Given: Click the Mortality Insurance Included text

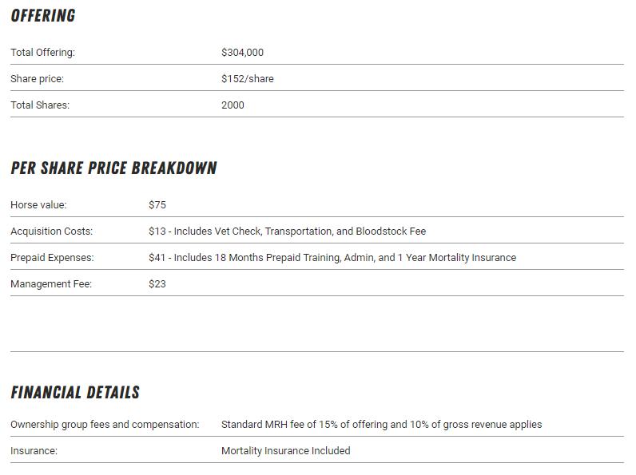Looking at the screenshot, I should point(285,451).
